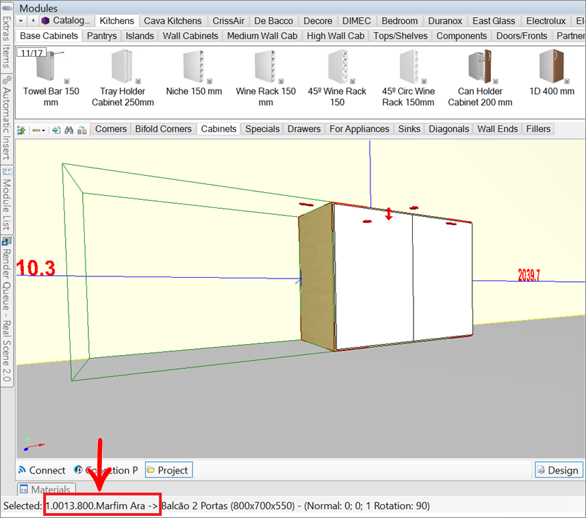Click the green arrow insert icon
This screenshot has width=586, height=518.
click(x=56, y=130)
